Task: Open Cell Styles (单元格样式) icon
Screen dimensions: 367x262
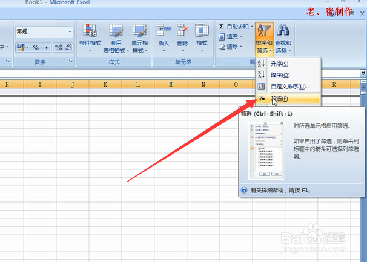Action: coord(139,30)
